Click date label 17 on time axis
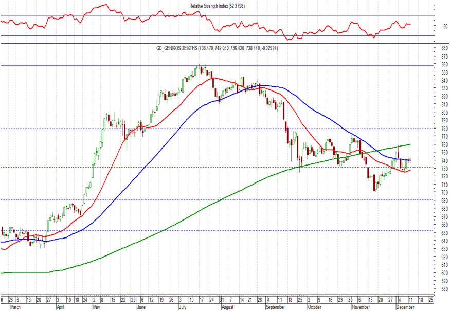Screen dimensions: 450x311 tap(202, 300)
